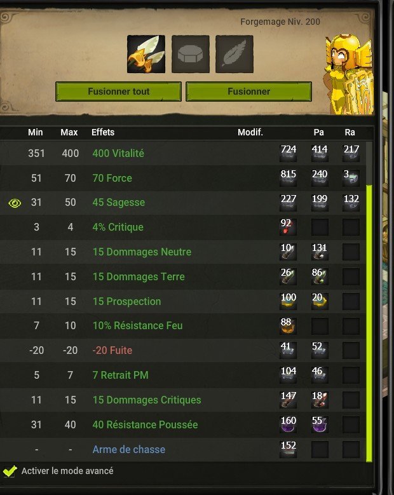This screenshot has width=394, height=495.
Task: Select the 240 Pa Force rune
Action: click(320, 178)
